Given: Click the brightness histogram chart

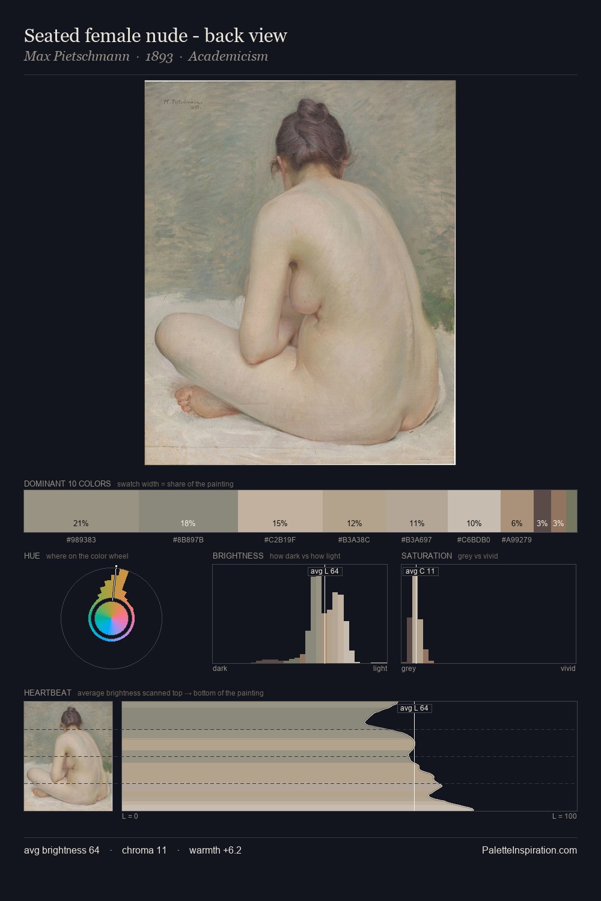Looking at the screenshot, I should tap(300, 614).
